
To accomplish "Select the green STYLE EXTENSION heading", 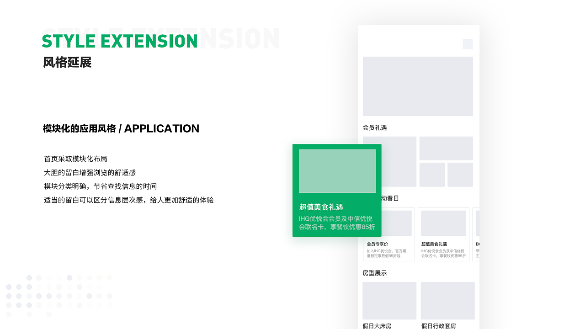I will [x=120, y=41].
